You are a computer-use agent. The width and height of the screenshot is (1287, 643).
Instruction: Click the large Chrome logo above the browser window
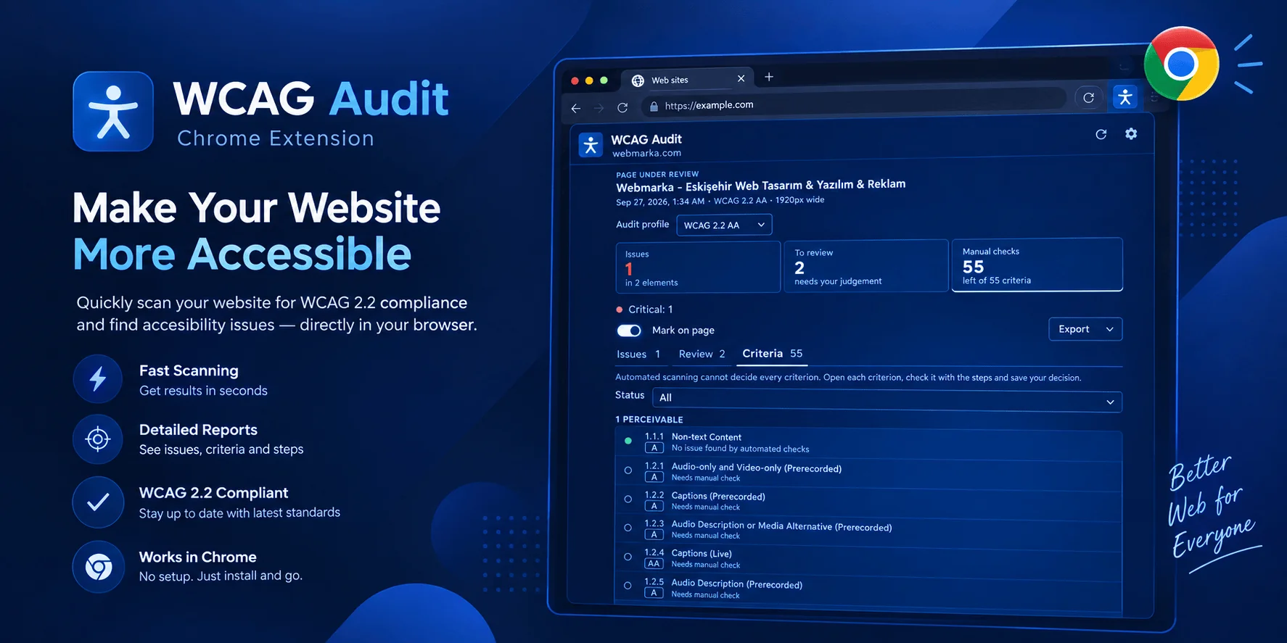click(1181, 64)
